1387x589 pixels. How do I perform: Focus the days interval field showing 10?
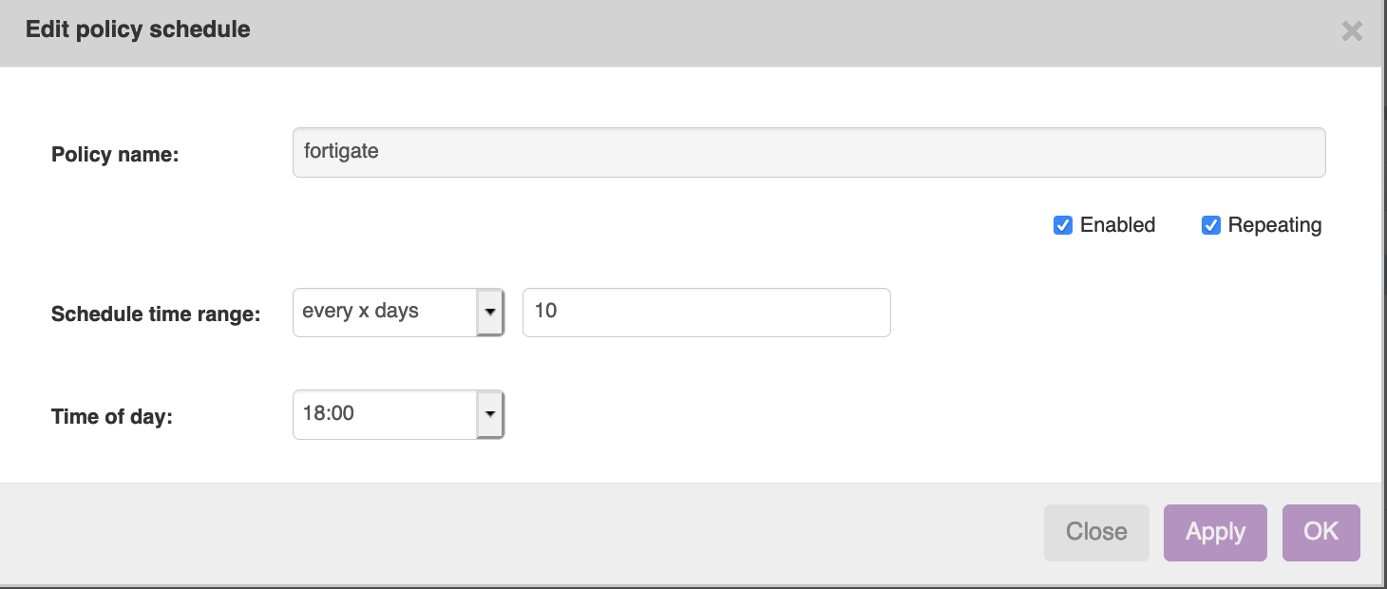(706, 312)
